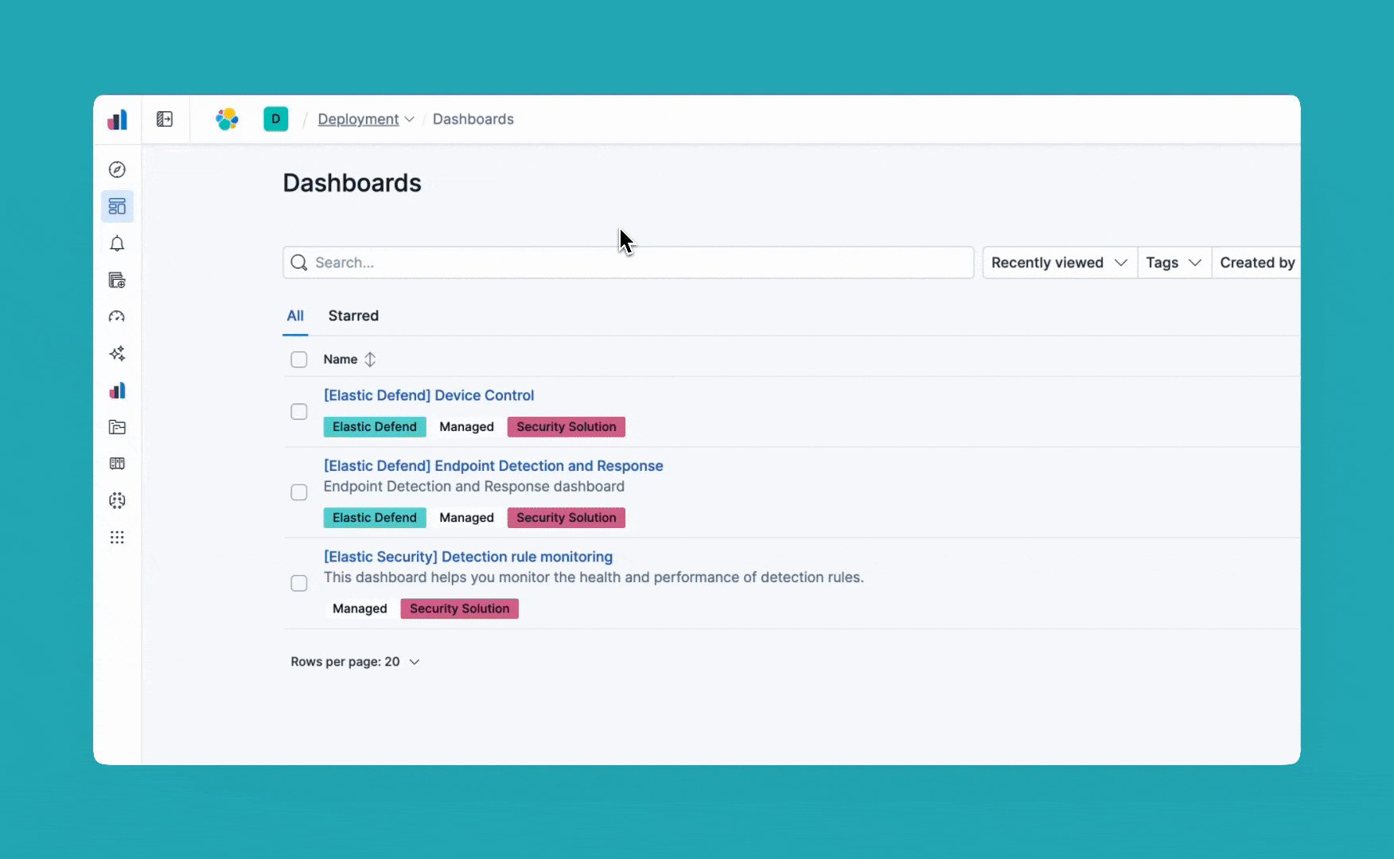Screen dimensions: 1394x859
Task: Click into the dashboards Search field
Action: click(629, 262)
